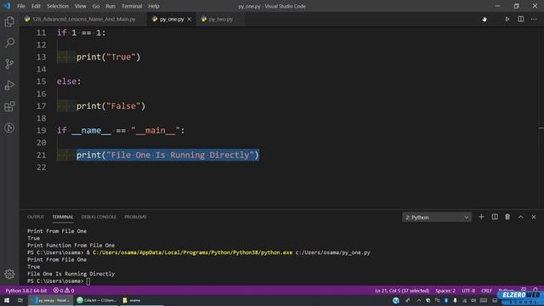
Task: Click the editor overview ruler scrollbar
Action: pyautogui.click(x=541, y=118)
